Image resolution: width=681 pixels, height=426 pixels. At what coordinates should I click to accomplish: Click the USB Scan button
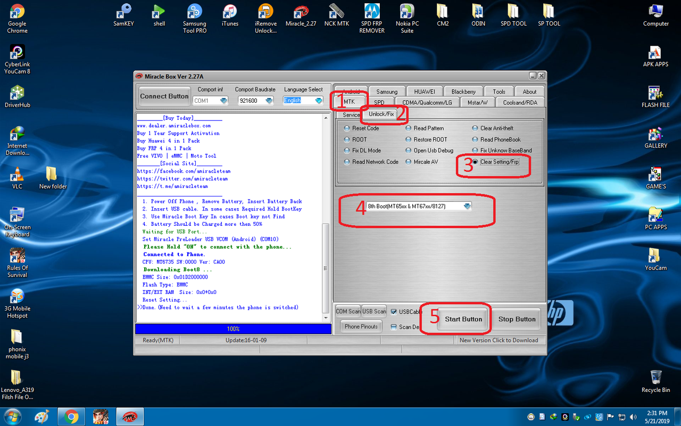tap(375, 312)
